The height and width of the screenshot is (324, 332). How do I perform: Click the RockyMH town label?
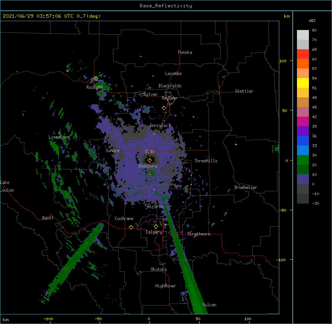coord(94,87)
